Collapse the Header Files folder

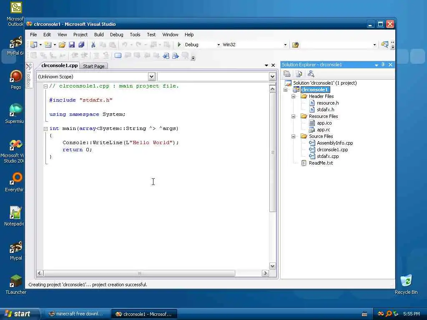[x=293, y=96]
